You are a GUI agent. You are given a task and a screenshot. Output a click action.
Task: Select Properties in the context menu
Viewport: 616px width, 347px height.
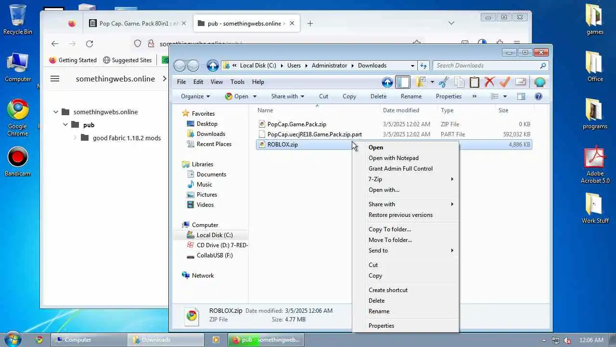[x=381, y=326]
